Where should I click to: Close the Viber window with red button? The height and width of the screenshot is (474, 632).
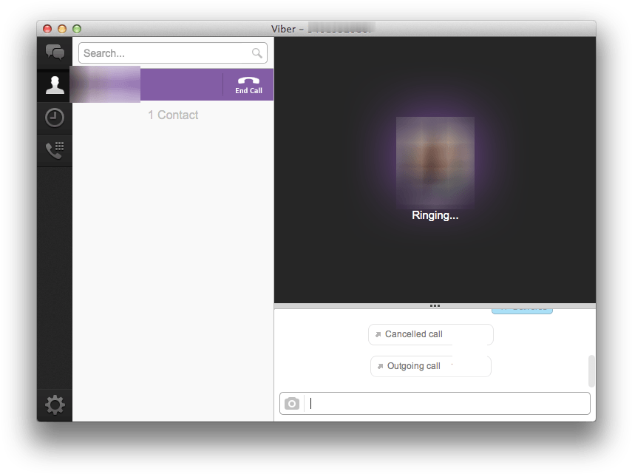click(x=47, y=29)
